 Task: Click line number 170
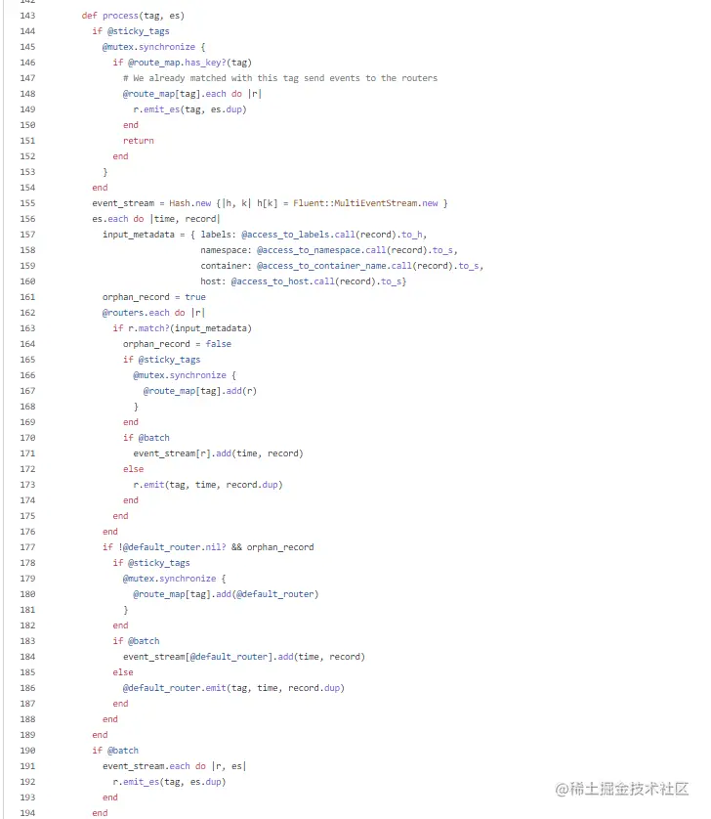[27, 438]
